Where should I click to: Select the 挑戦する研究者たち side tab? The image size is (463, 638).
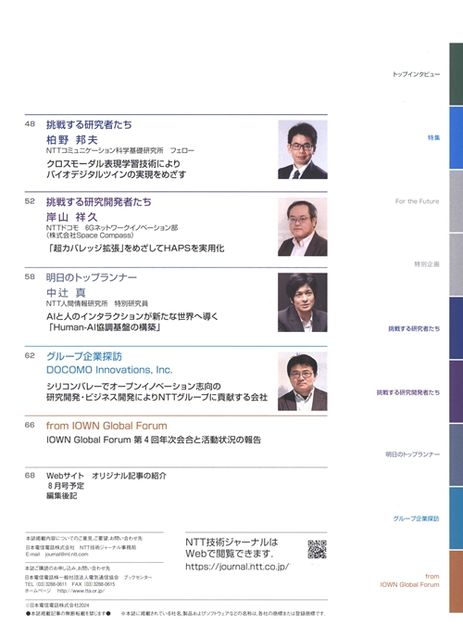coord(414,329)
